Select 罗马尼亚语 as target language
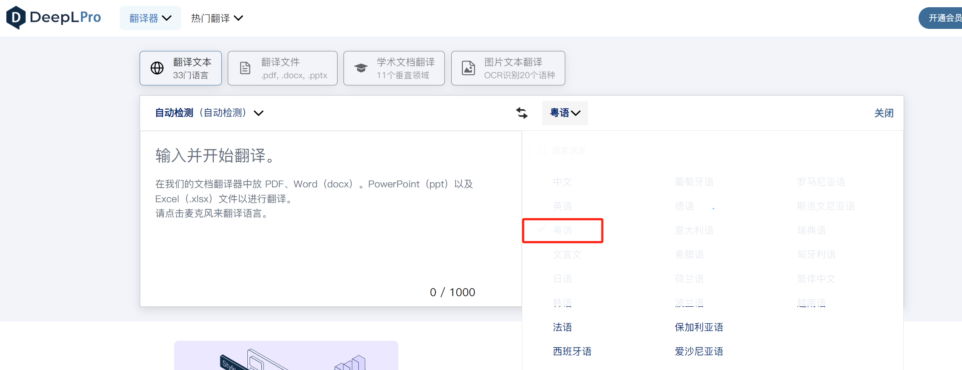 click(821, 182)
